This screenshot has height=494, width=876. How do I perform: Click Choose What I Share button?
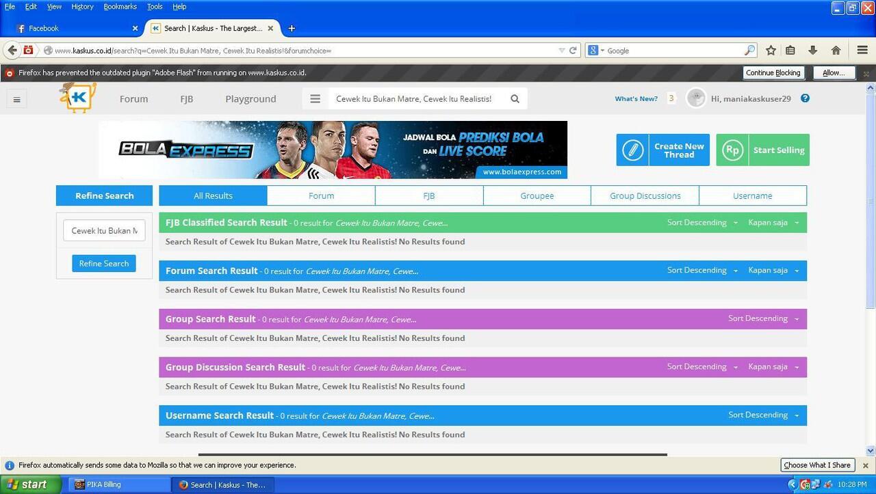point(817,465)
